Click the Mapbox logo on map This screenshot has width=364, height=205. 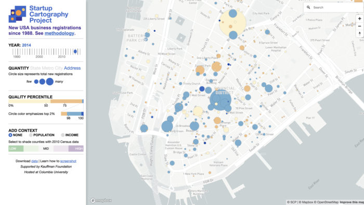[101, 200]
